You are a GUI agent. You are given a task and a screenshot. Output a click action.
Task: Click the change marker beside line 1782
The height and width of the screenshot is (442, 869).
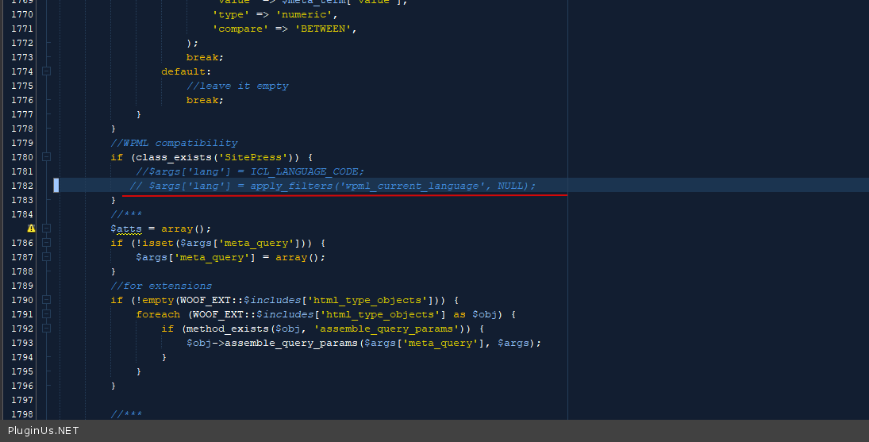56,186
